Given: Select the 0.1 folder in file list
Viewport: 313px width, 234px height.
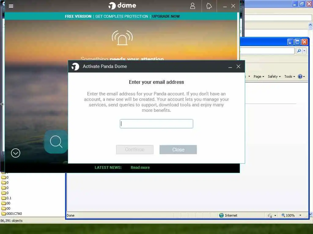Looking at the screenshot, I should coord(6,198).
